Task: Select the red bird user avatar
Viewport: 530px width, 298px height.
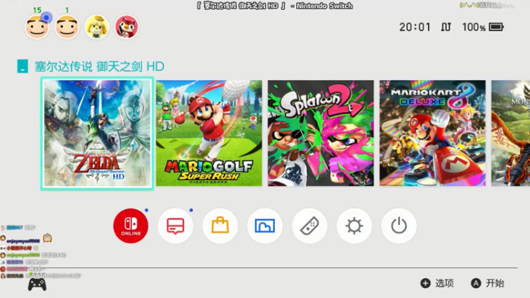Action: click(127, 26)
